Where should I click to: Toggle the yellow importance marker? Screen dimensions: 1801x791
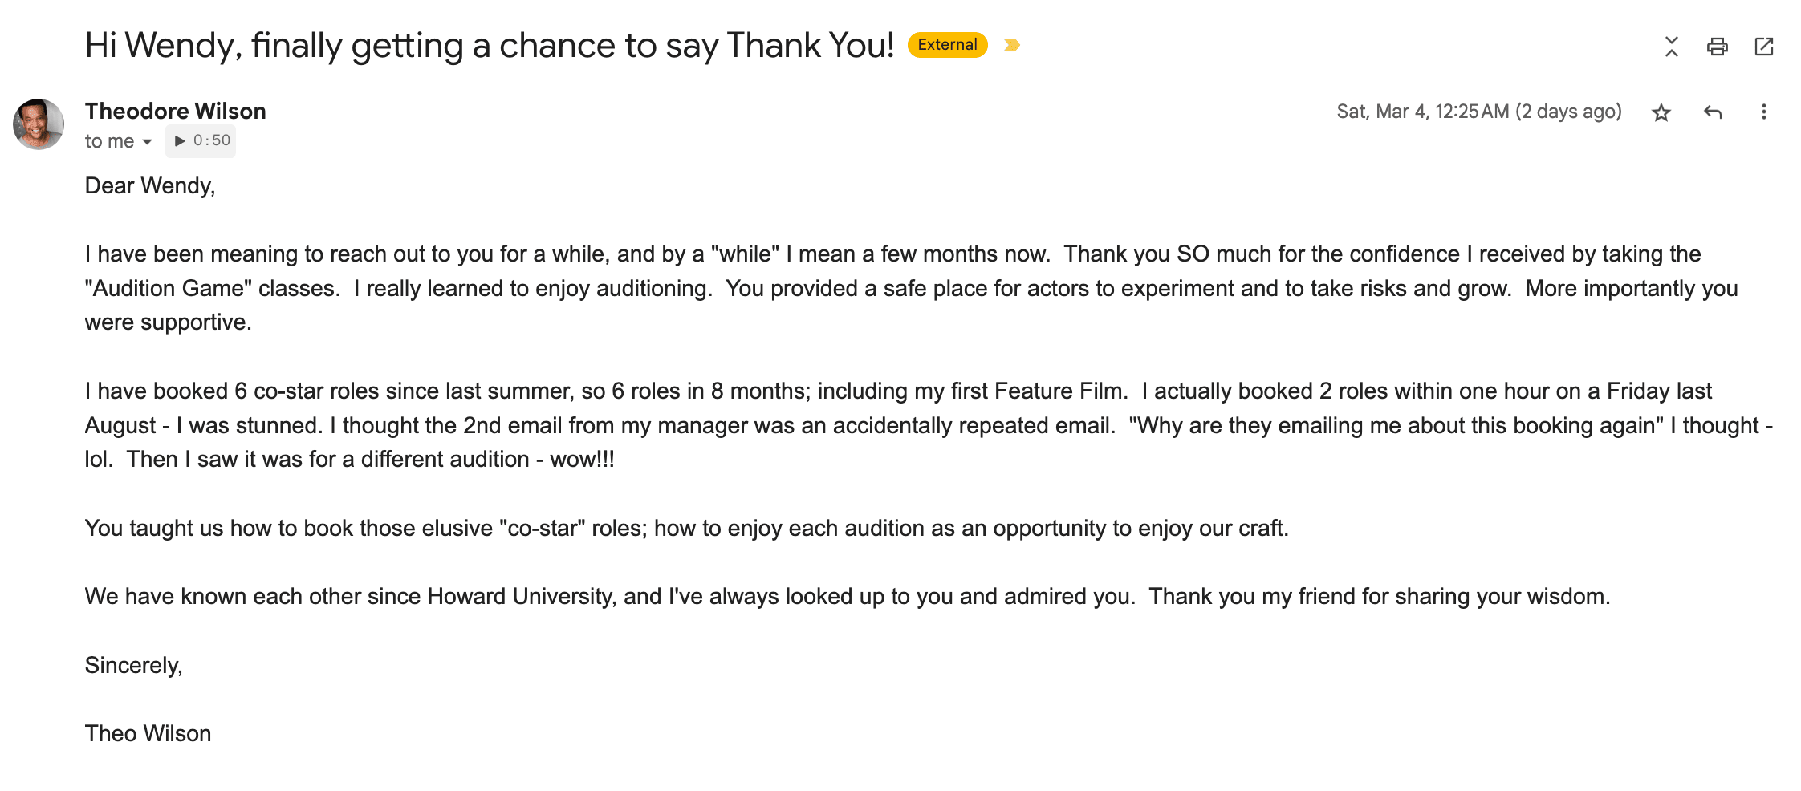[1012, 45]
